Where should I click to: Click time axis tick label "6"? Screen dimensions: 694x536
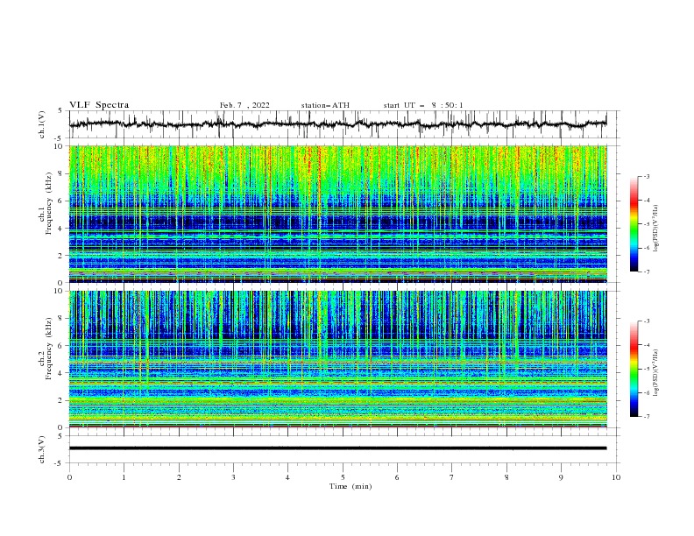tap(397, 477)
